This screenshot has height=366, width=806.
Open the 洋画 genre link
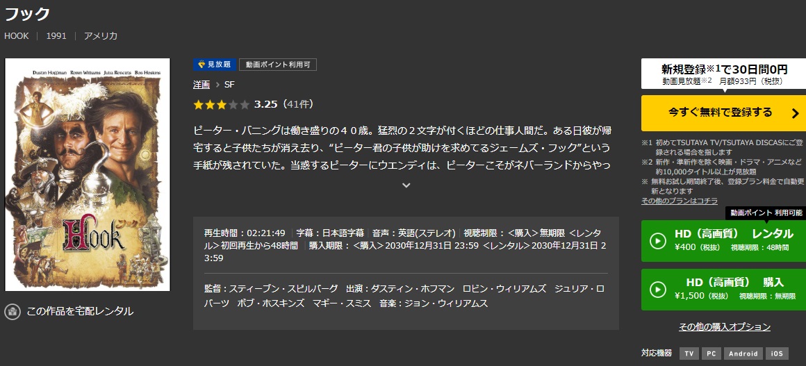[201, 84]
